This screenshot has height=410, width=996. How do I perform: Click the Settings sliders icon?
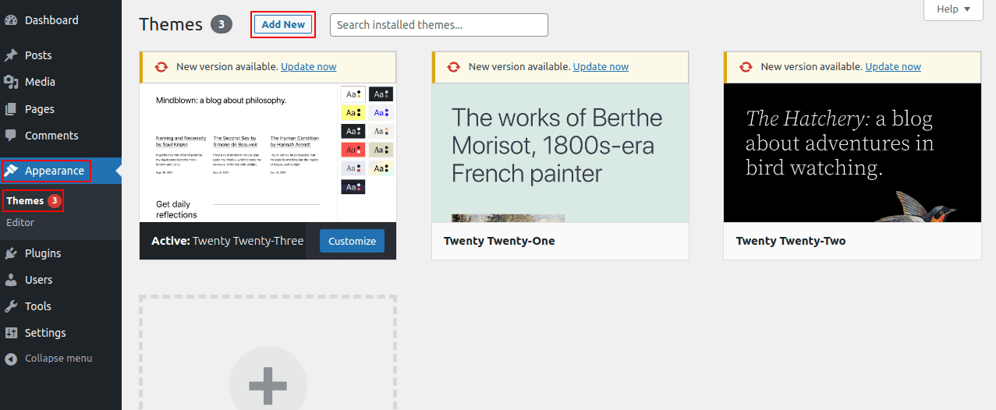[11, 333]
